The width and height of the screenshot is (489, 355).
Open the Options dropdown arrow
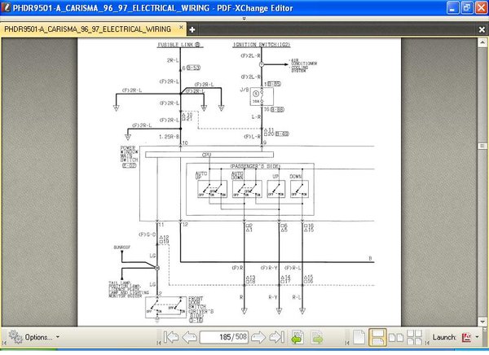pyautogui.click(x=58, y=337)
